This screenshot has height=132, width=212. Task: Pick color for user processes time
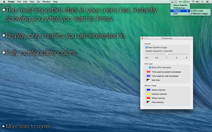pyautogui.click(x=148, y=76)
